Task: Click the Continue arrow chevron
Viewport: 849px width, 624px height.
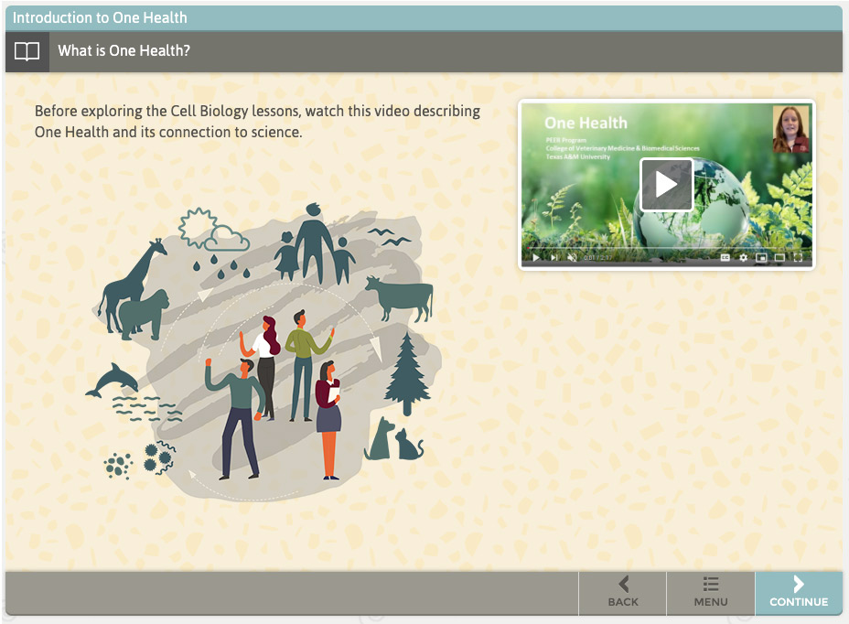Action: (799, 584)
